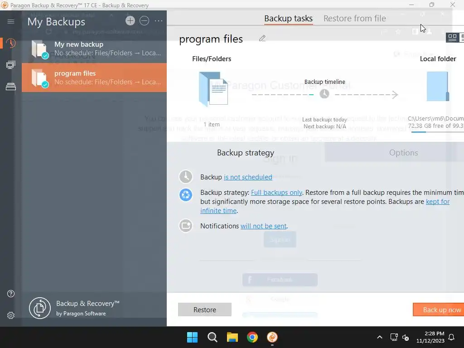Click the schedule clock icon in Backup strategy

pyautogui.click(x=186, y=177)
